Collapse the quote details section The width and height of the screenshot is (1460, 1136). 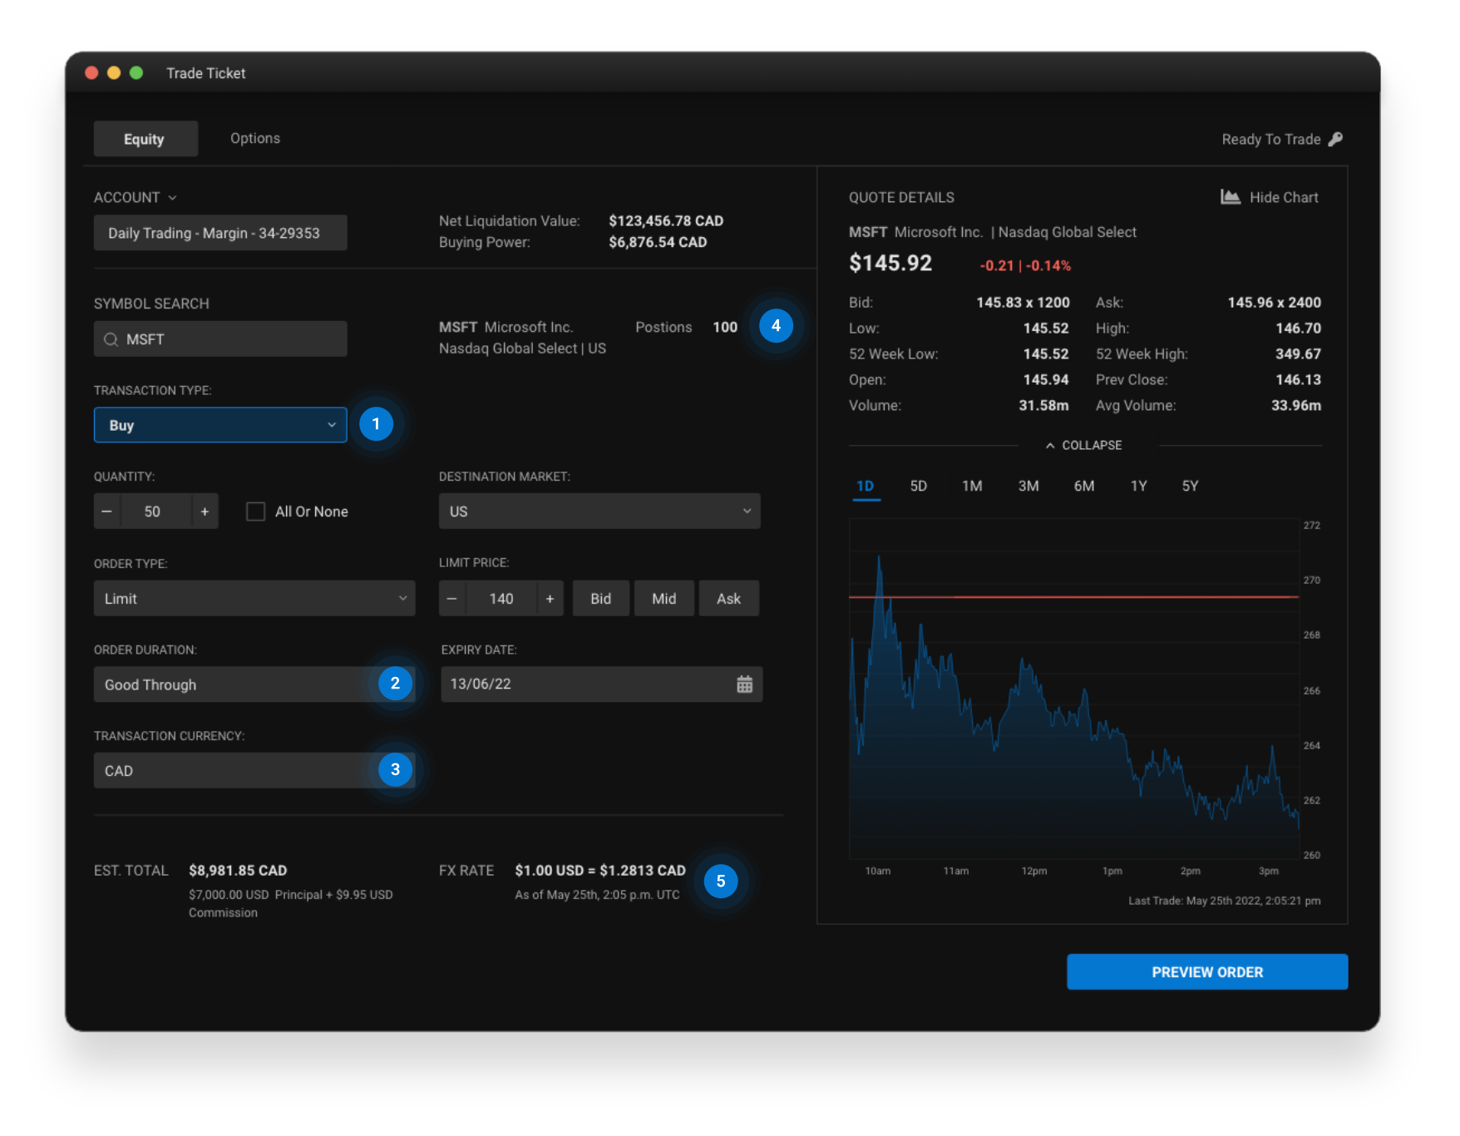(x=1084, y=446)
